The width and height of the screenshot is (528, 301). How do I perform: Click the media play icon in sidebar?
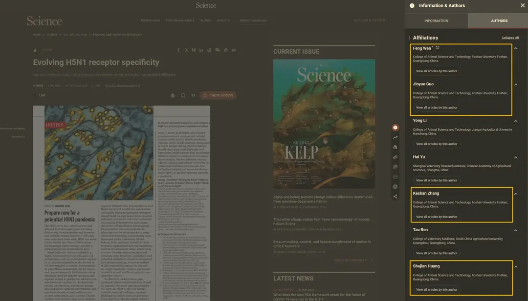point(395,187)
